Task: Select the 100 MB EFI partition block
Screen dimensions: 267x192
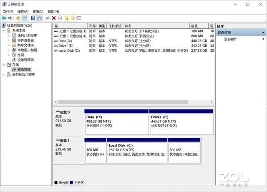Action: point(96,150)
